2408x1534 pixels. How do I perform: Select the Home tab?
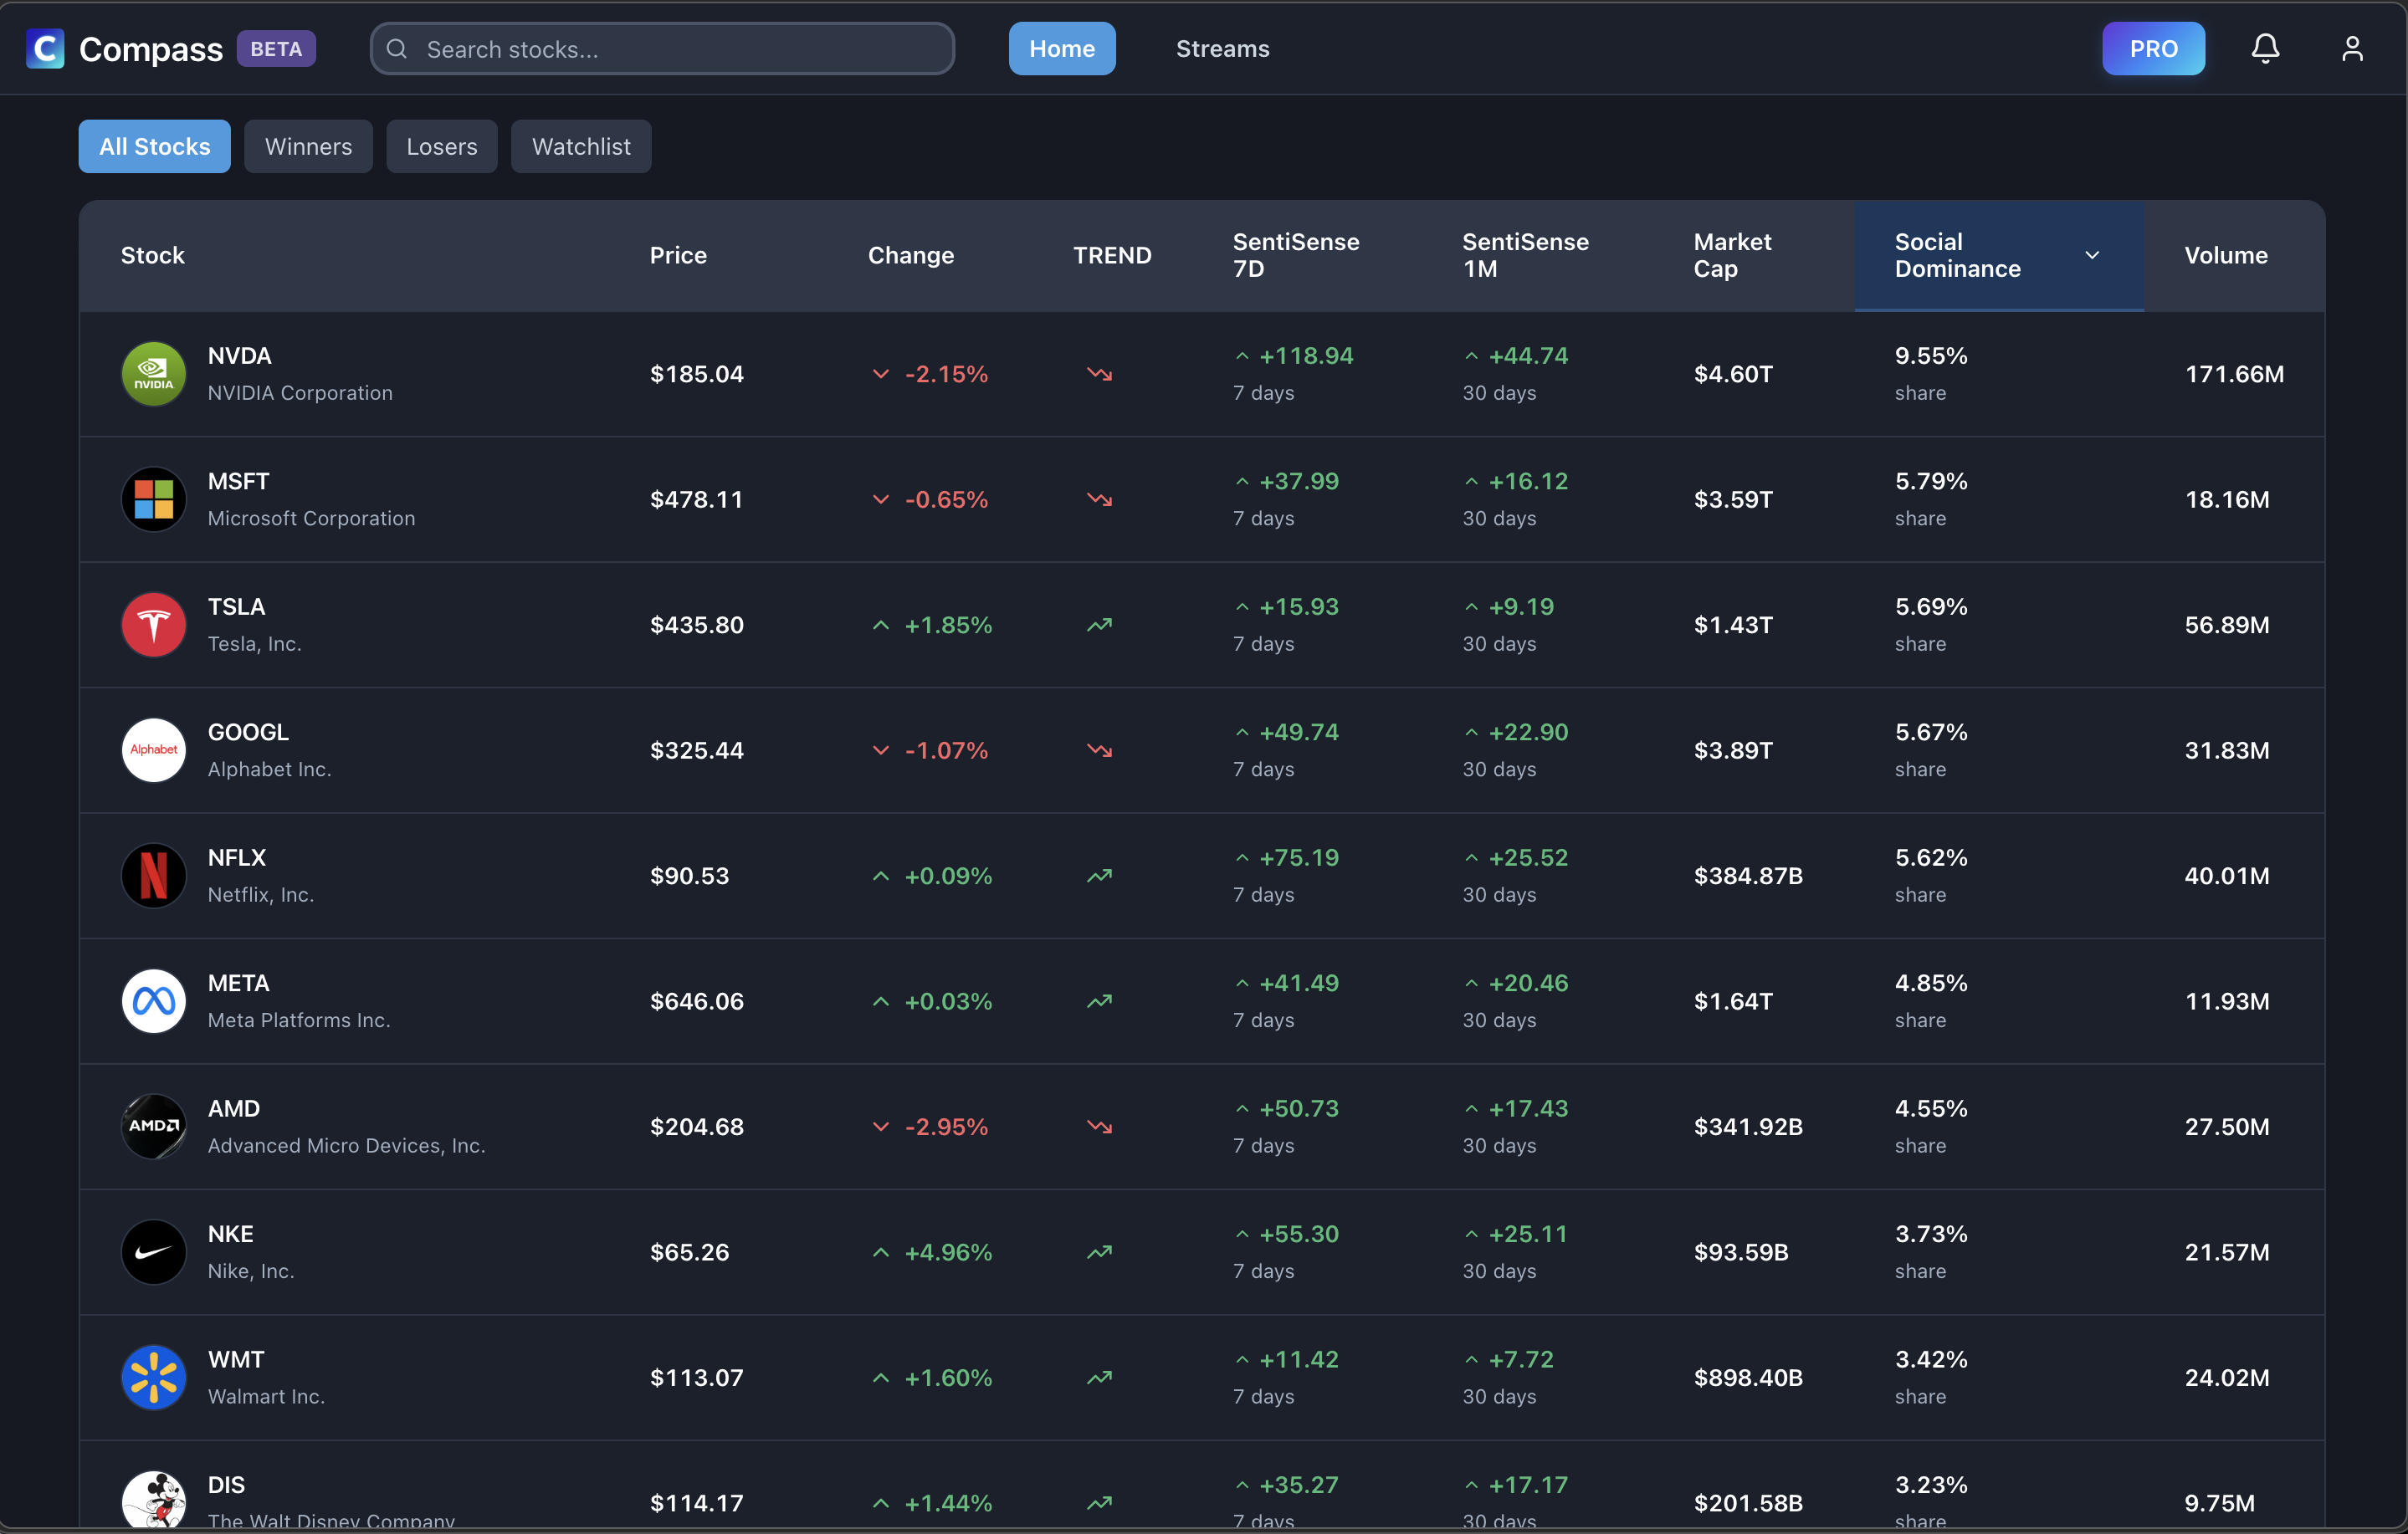click(1061, 48)
